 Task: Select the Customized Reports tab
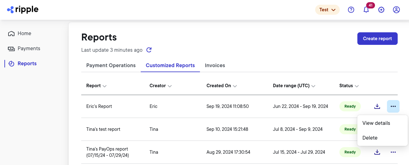point(170,66)
